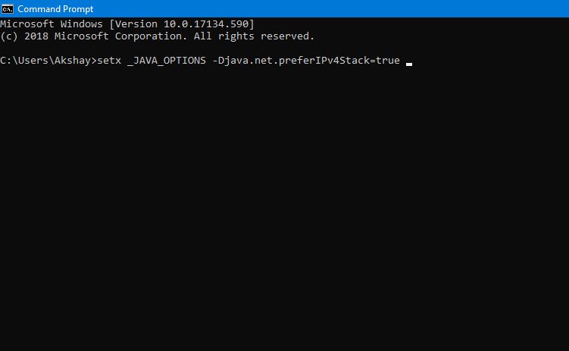Click preferIPv4Stack in the command

pos(324,60)
